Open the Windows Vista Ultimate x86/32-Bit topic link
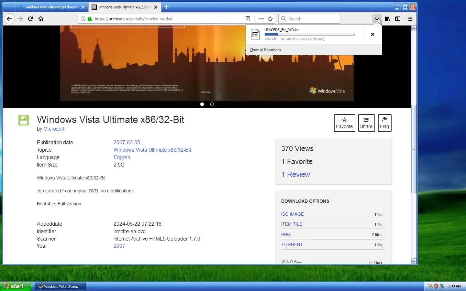Screen dimensions: 466x291 (152, 150)
